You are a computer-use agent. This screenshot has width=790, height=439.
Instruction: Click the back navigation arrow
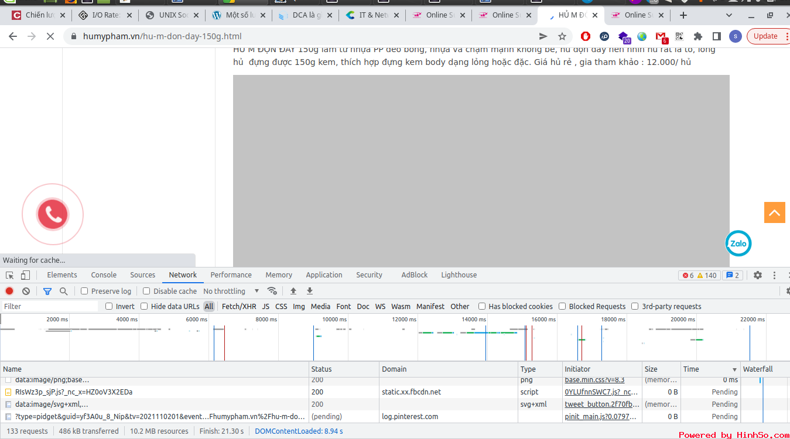pyautogui.click(x=13, y=36)
